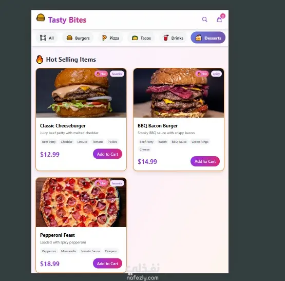
Task: Select the Drinks category
Action: pyautogui.click(x=173, y=38)
